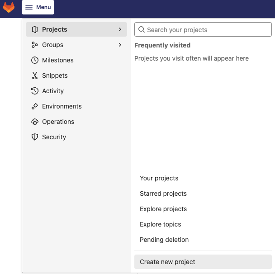Expand the Projects submenu chevron
The height and width of the screenshot is (274, 275).
coord(120,29)
